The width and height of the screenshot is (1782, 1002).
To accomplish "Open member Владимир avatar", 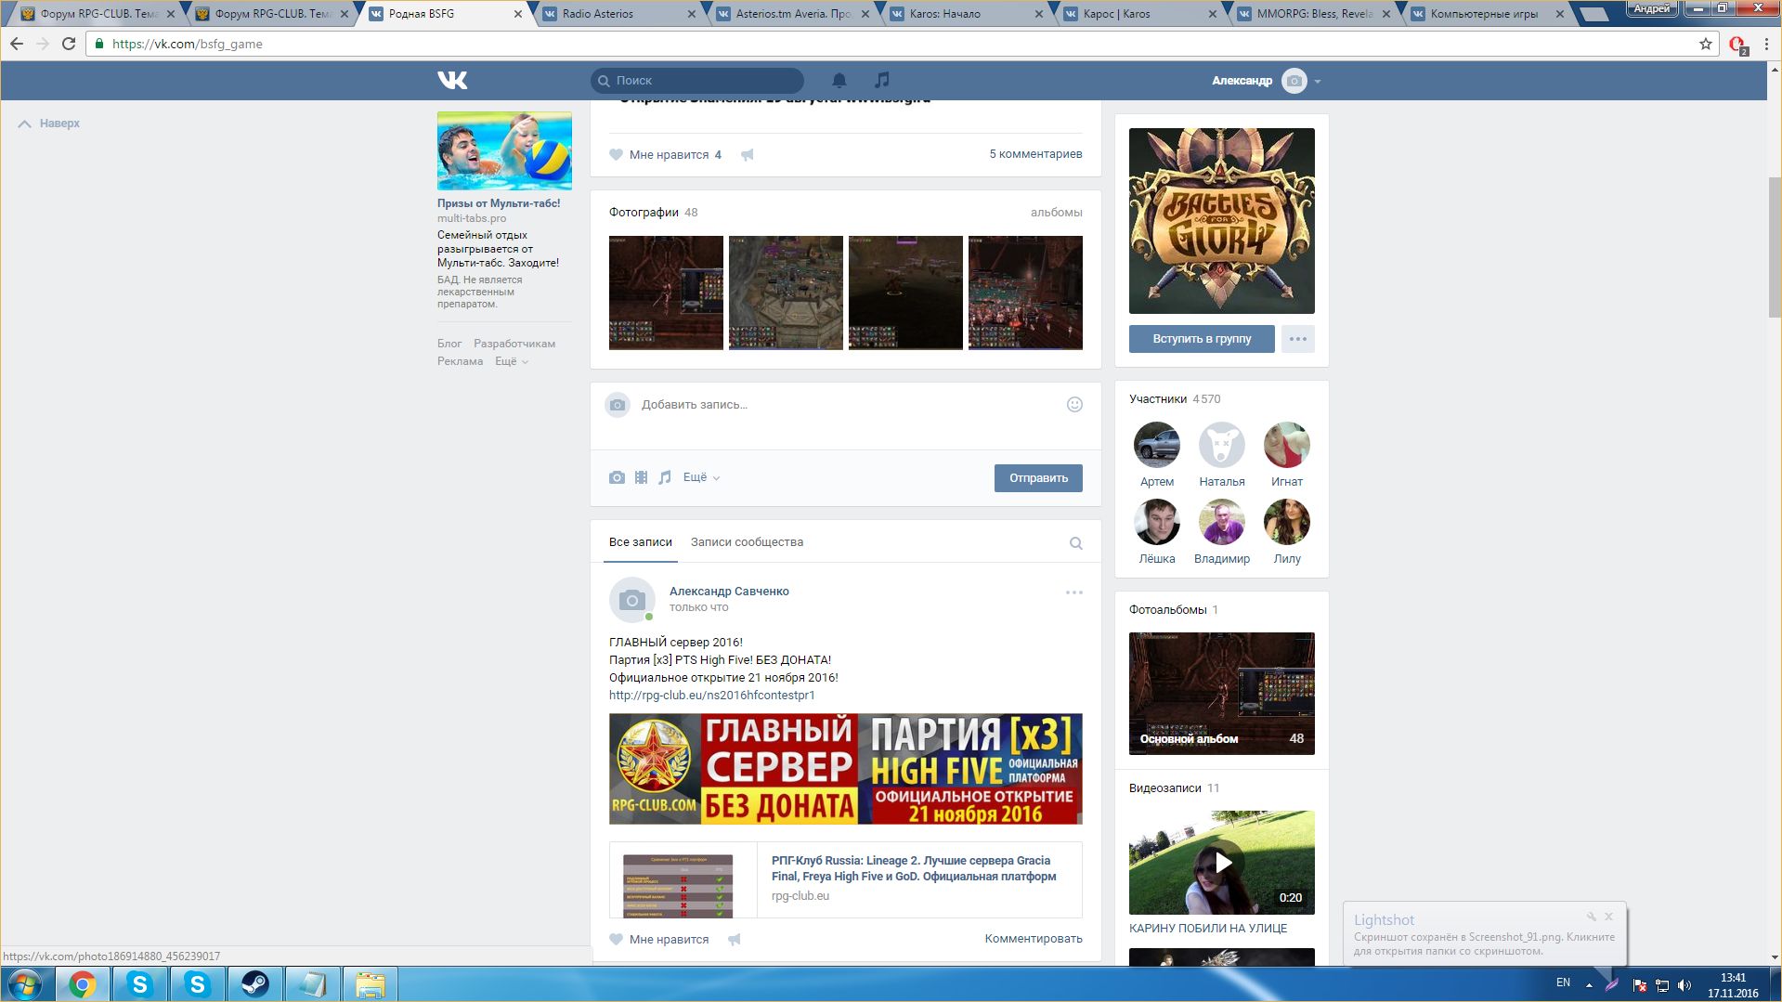I will click(x=1222, y=522).
